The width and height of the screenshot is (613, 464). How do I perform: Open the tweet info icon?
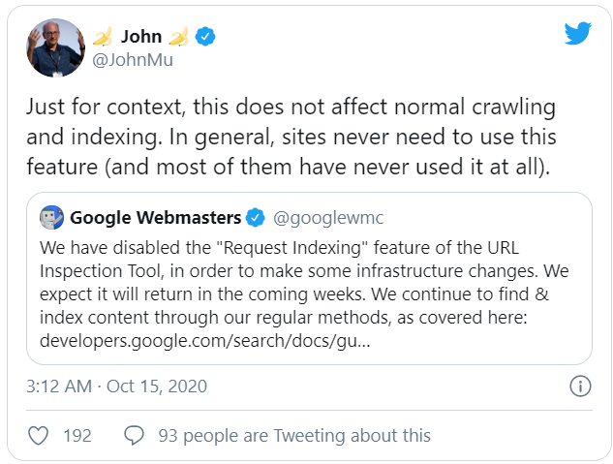579,387
